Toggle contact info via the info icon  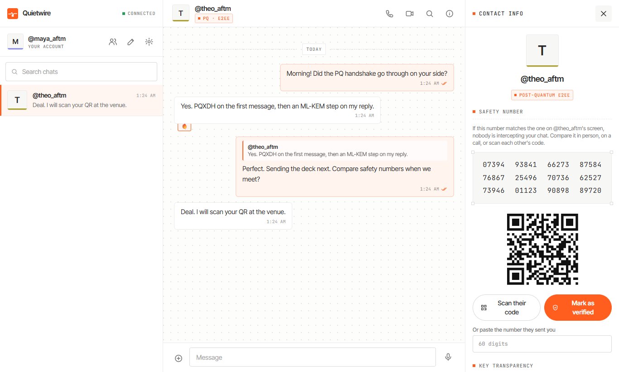tap(450, 14)
